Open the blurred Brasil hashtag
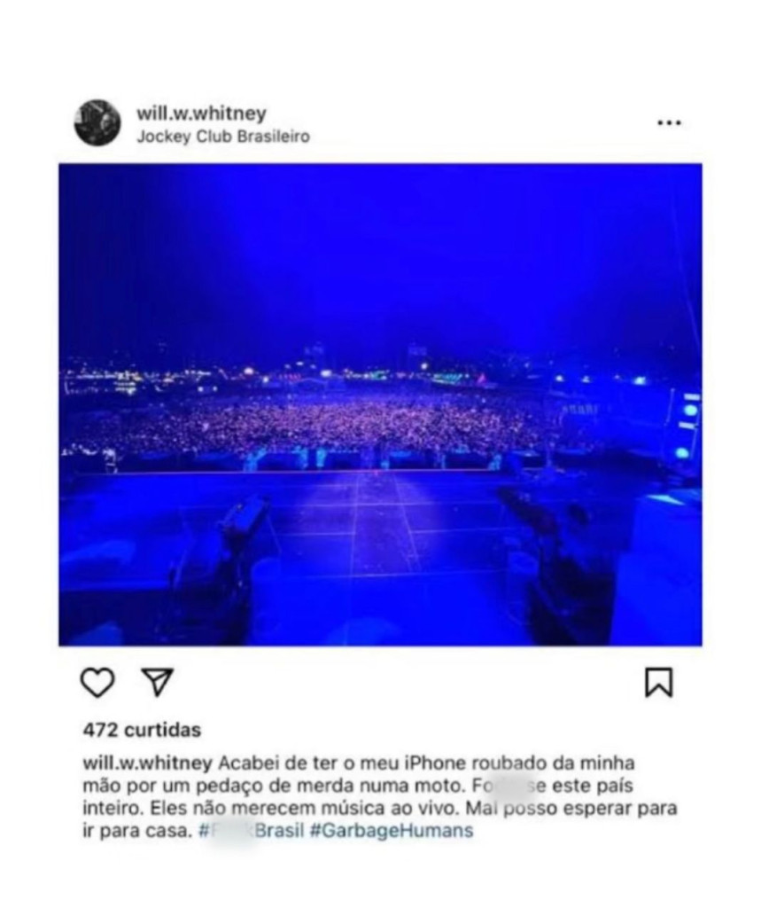This screenshot has width=761, height=908. pos(252,830)
